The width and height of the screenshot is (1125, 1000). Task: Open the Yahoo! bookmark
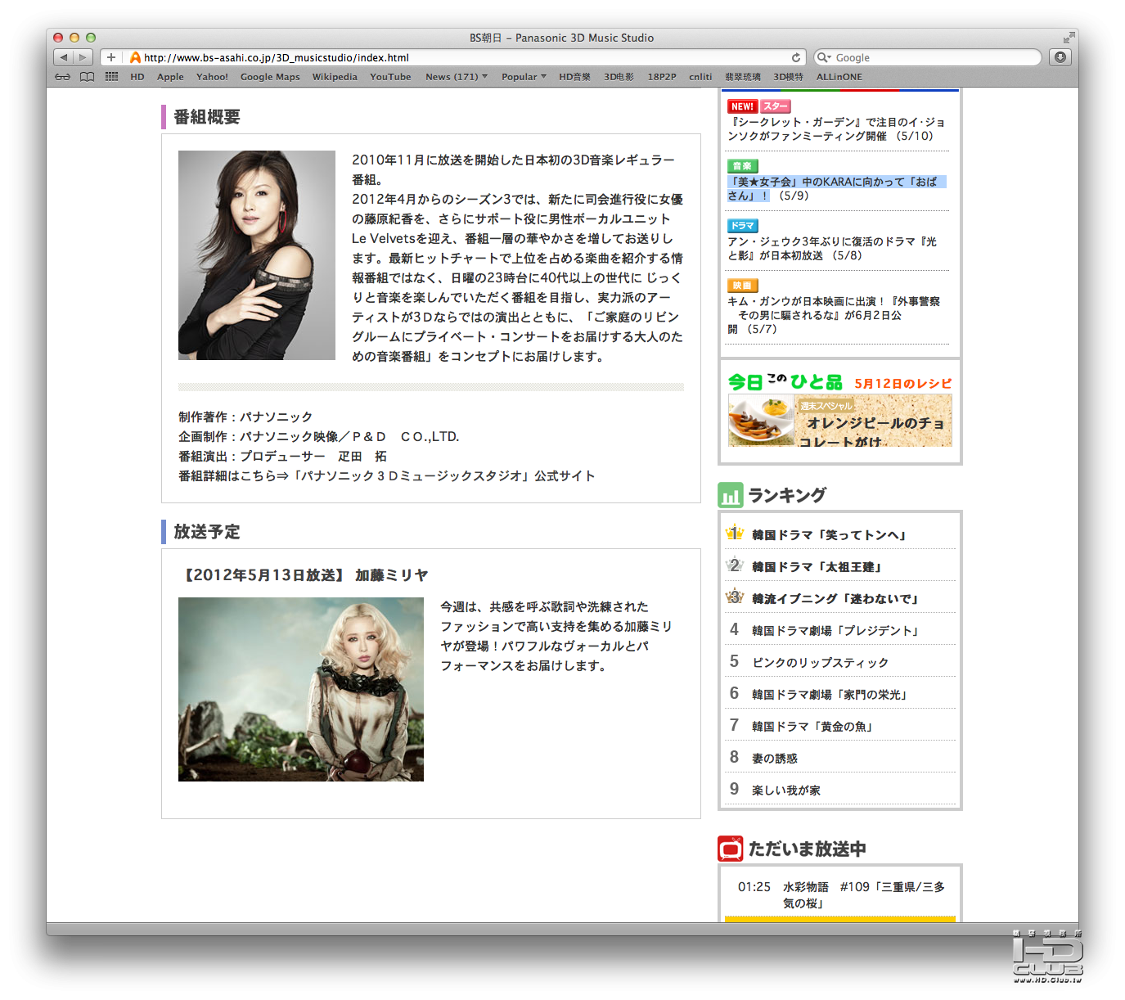[x=212, y=77]
